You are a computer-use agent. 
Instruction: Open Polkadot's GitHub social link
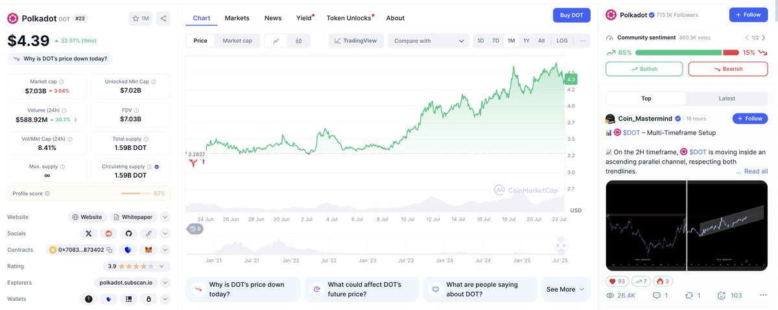click(128, 233)
